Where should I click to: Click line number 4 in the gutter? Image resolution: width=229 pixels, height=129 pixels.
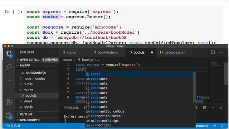click(68, 79)
